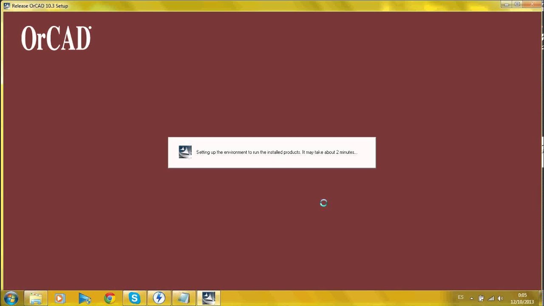
Task: Show hidden system tray icons
Action: pyautogui.click(x=472, y=298)
